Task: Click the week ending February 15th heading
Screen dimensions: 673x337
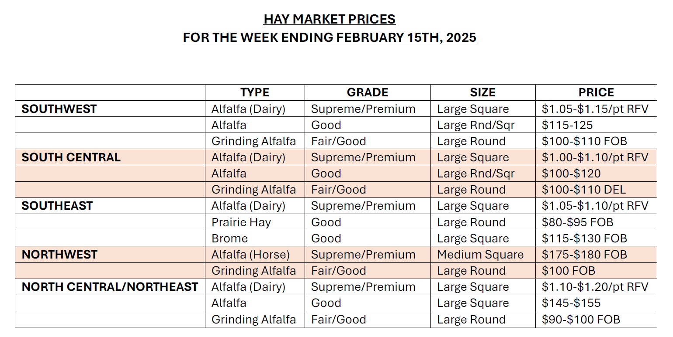Action: click(330, 37)
